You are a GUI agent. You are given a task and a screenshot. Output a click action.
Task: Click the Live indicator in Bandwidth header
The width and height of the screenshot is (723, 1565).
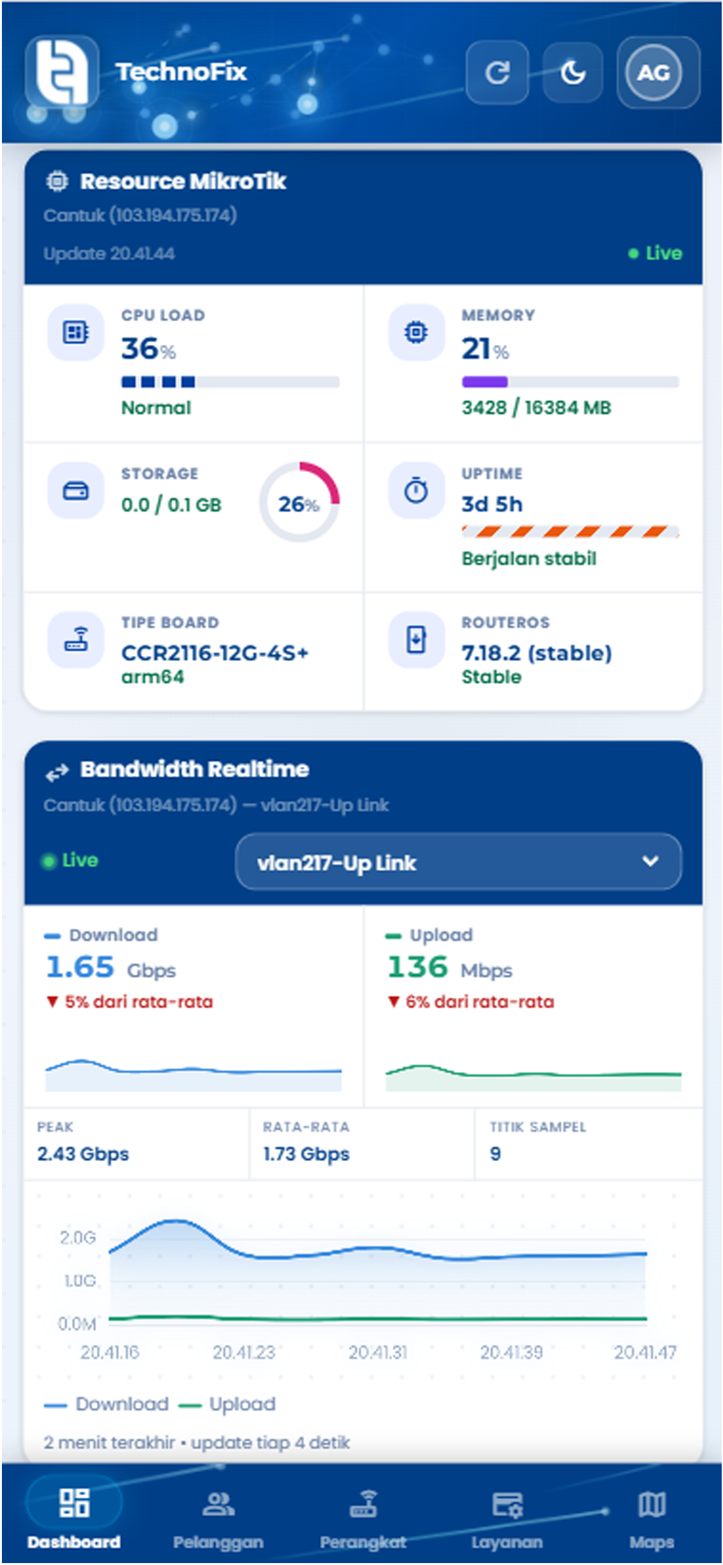click(70, 860)
